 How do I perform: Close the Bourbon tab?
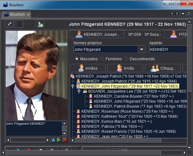[28, 14]
